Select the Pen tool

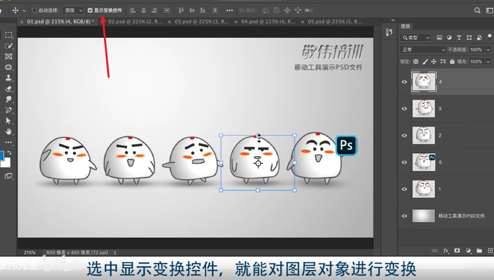coord(9,110)
